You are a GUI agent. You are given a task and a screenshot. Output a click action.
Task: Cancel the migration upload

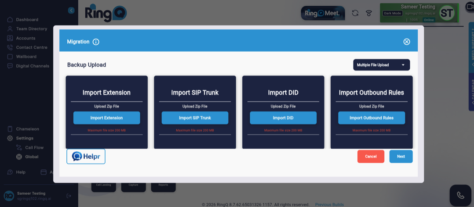(371, 157)
